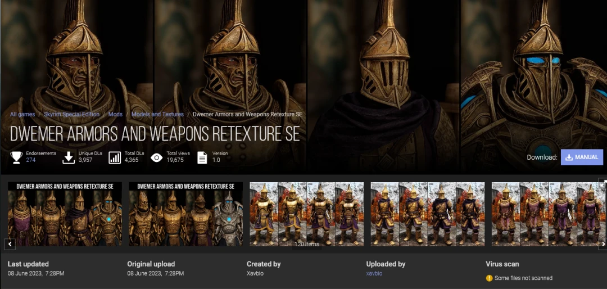The image size is (607, 289).
Task: Show previous gallery images with left arrow
Action: 10,244
